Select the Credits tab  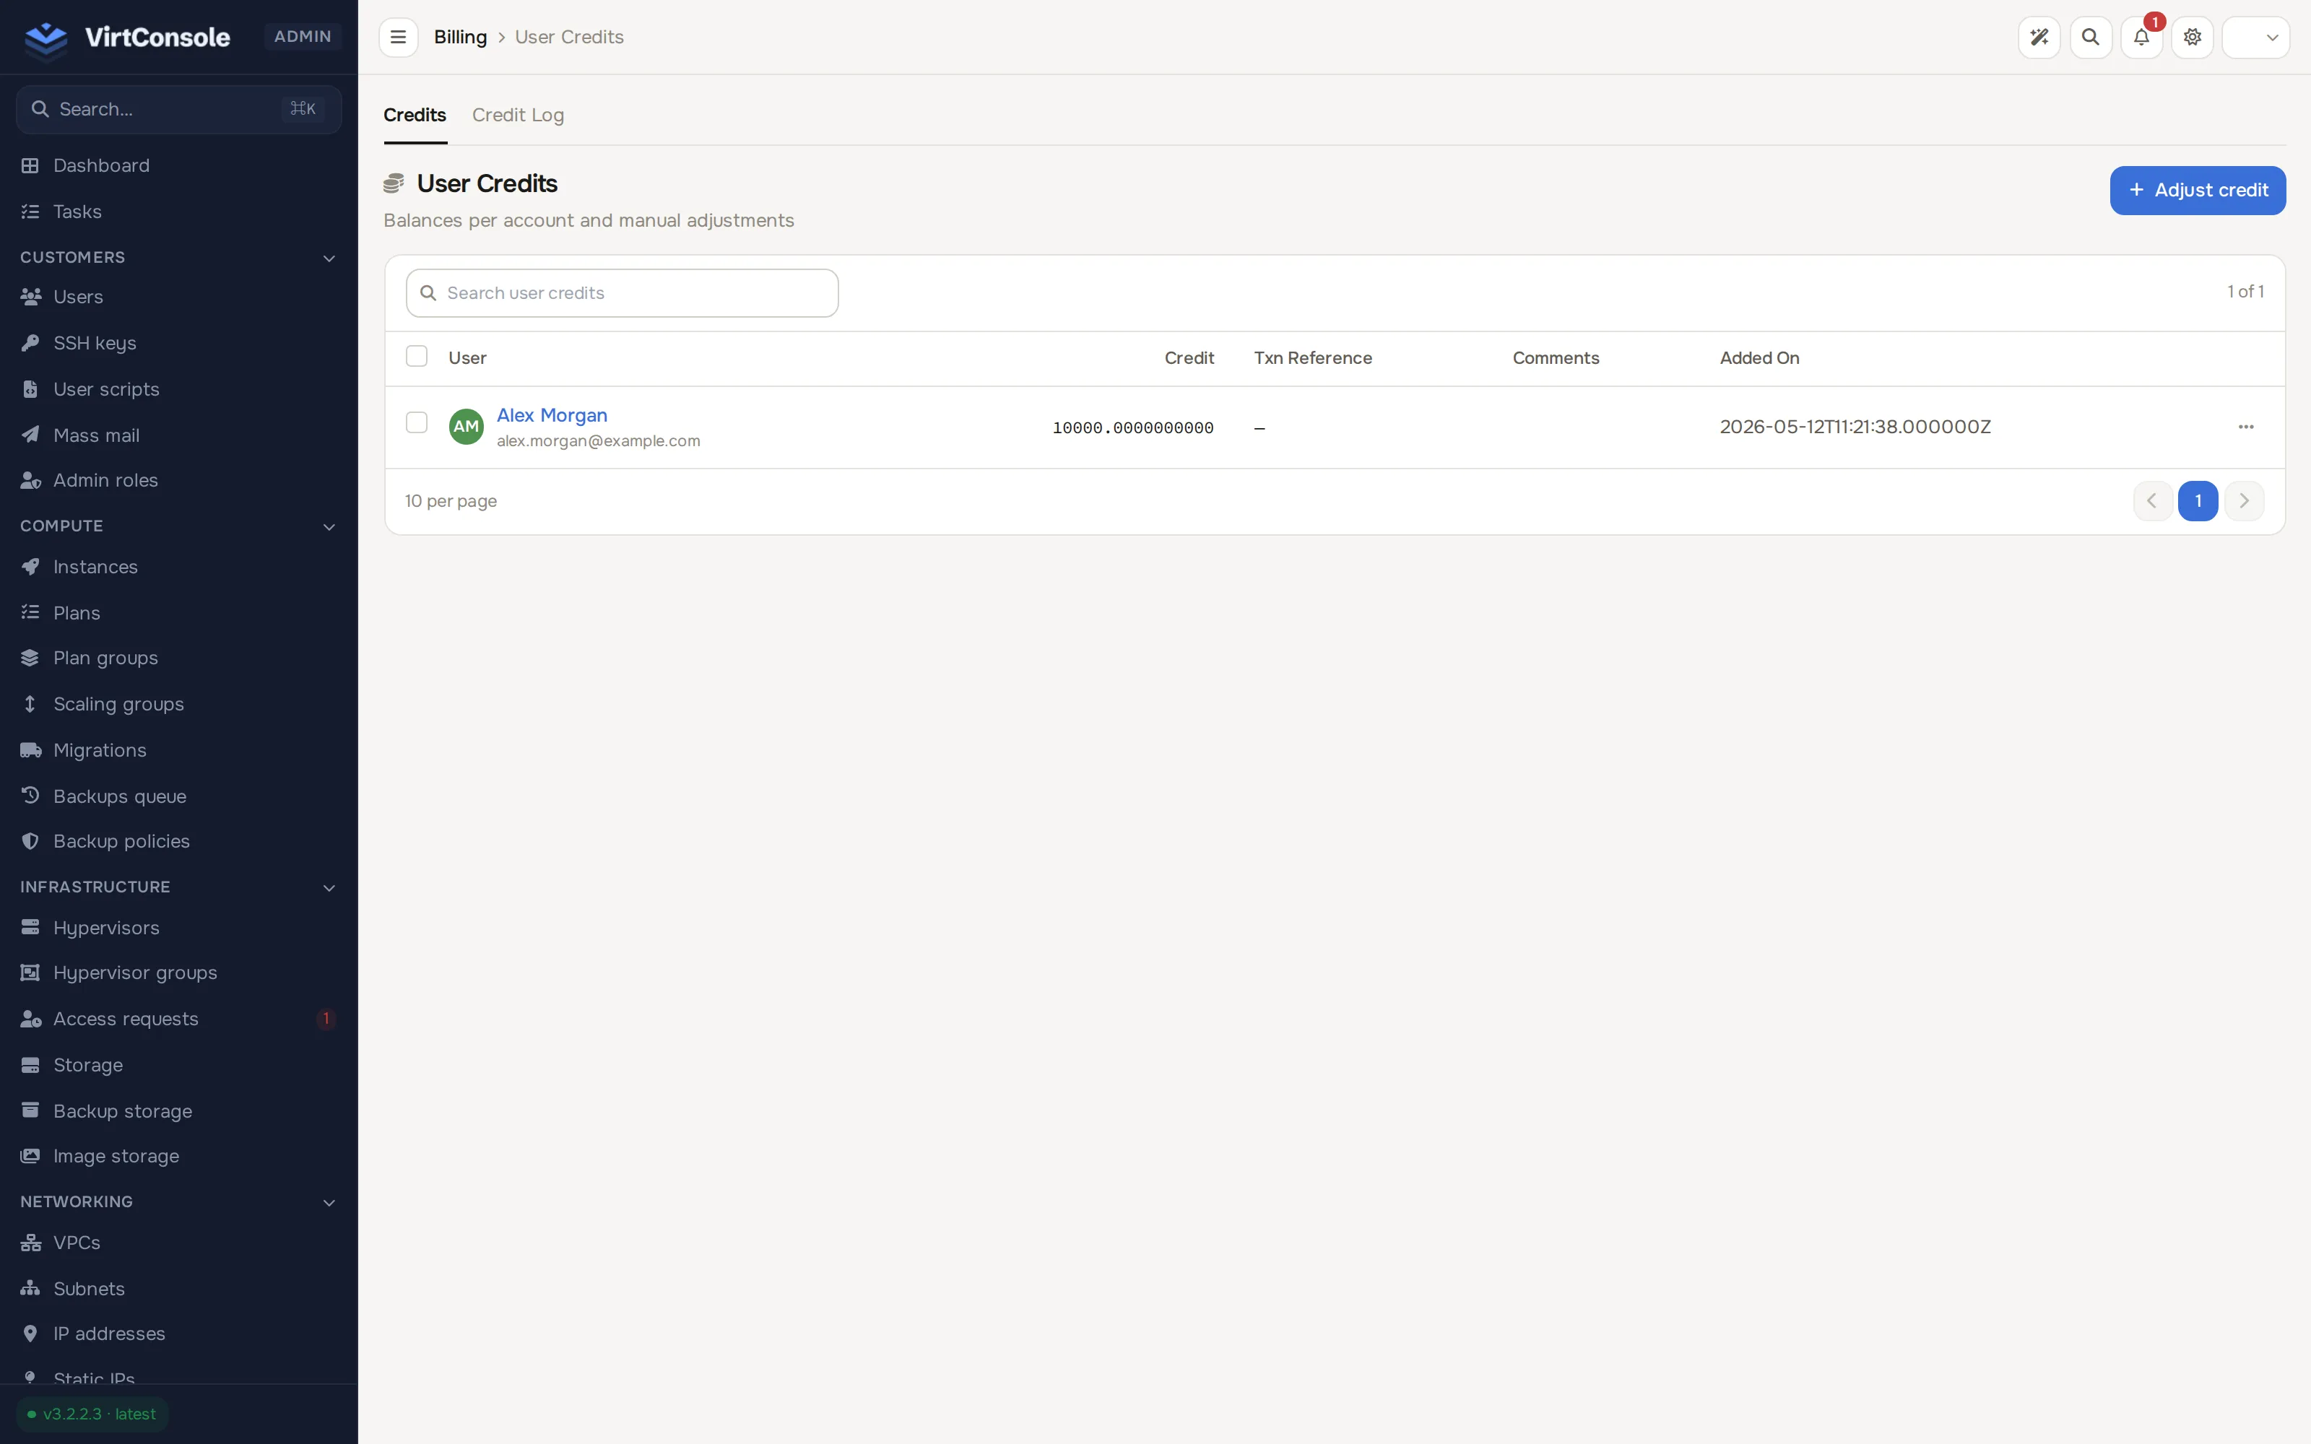pyautogui.click(x=415, y=115)
